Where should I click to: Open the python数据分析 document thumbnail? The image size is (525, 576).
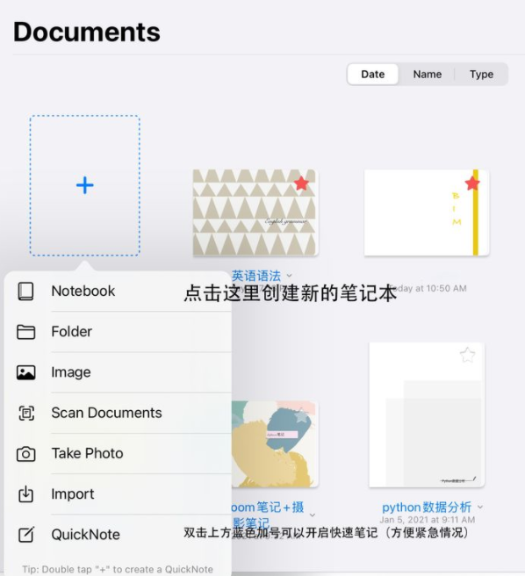(x=427, y=414)
